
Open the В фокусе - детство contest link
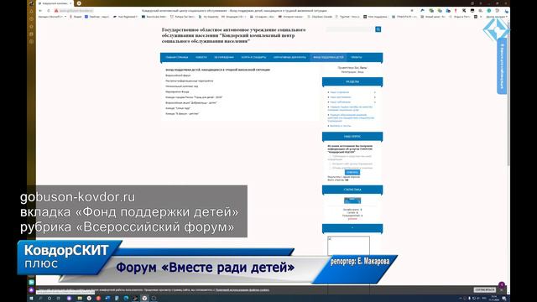(182, 114)
